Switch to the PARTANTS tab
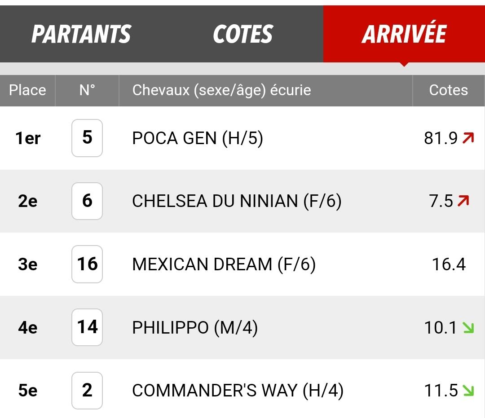Screen dimensions: 485x418 pyautogui.click(x=81, y=34)
